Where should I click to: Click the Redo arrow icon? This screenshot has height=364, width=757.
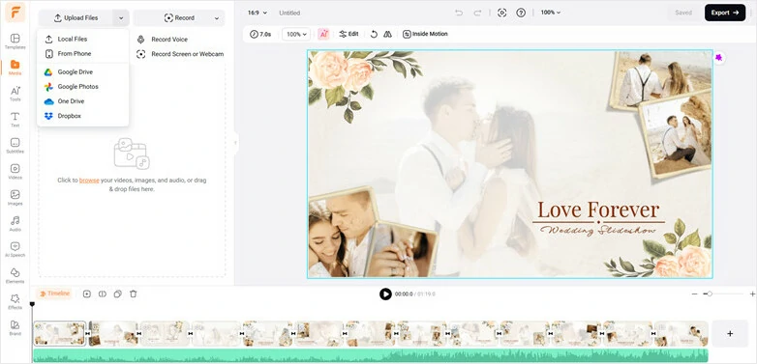click(x=477, y=13)
